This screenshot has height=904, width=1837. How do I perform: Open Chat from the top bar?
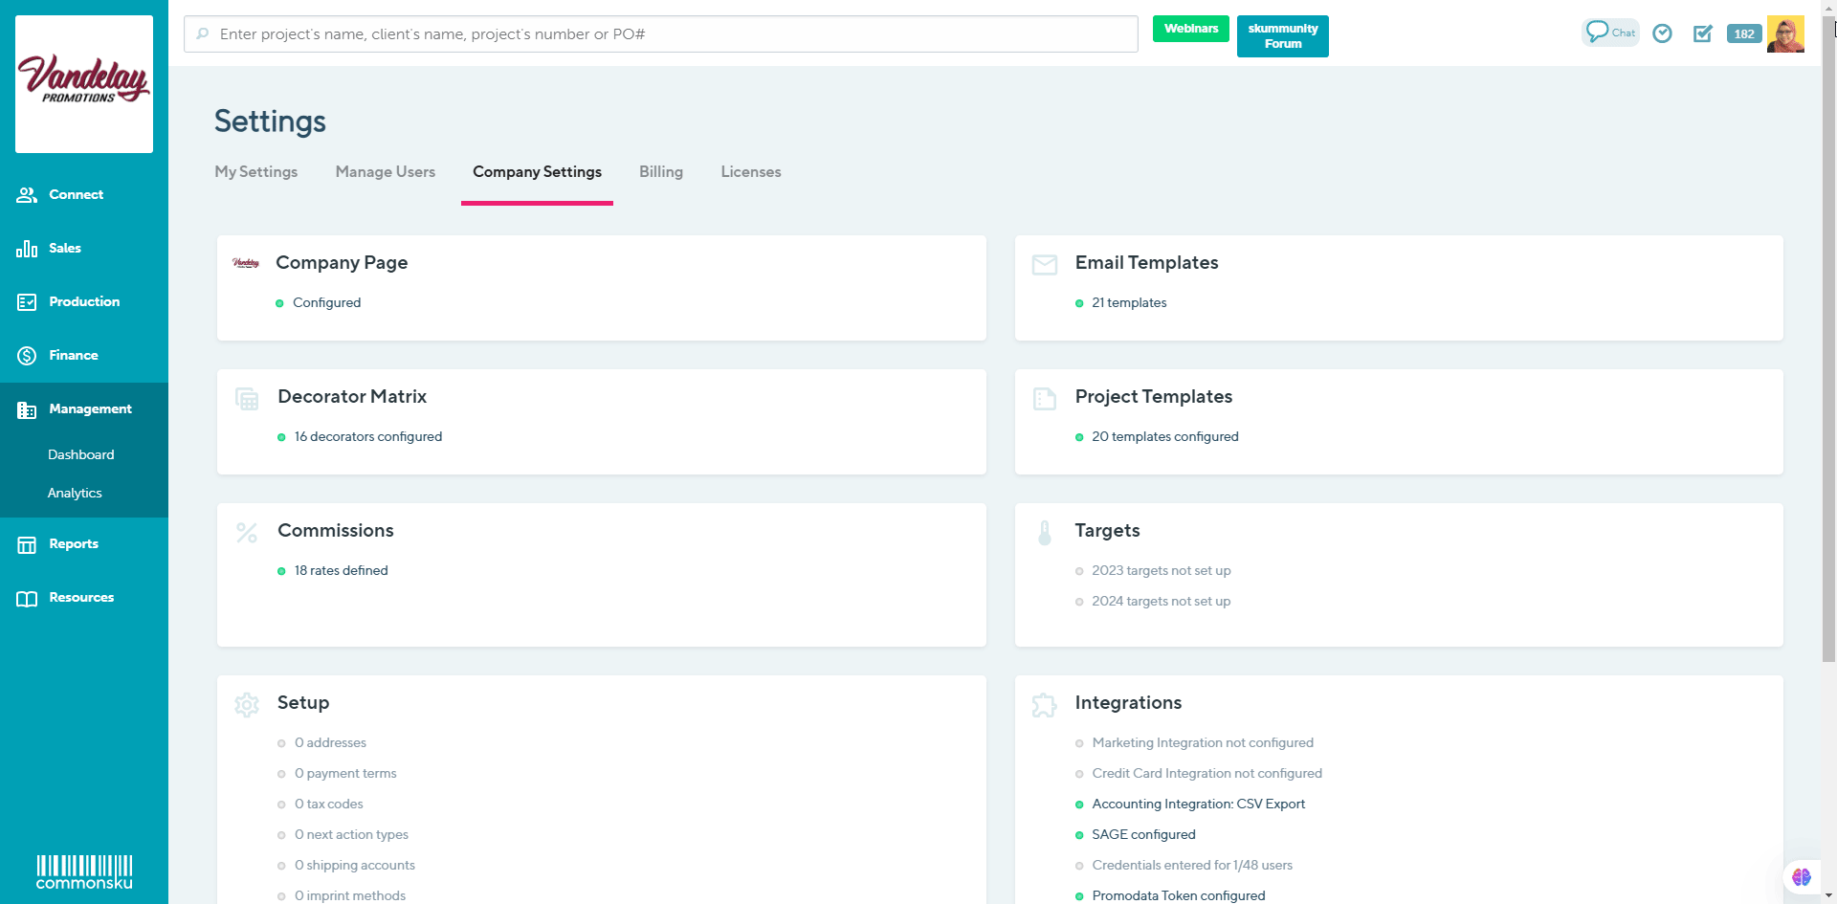(x=1608, y=32)
